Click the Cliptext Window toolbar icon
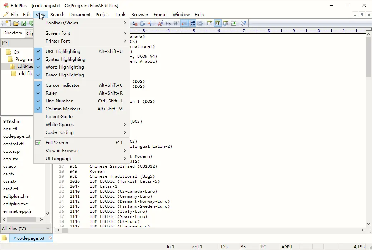The image size is (372, 250). [210, 23]
